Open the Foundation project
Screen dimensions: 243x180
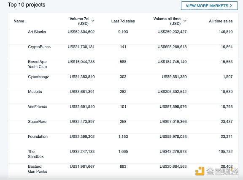click(38, 136)
